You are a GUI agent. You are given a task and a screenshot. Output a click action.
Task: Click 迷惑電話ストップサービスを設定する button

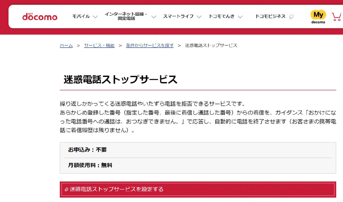pos(198,189)
